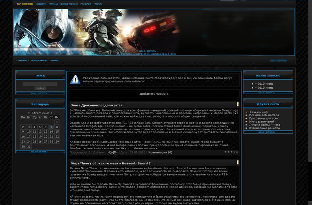Click the site header banner image
The height and width of the screenshot is (205, 312).
[x=154, y=32]
